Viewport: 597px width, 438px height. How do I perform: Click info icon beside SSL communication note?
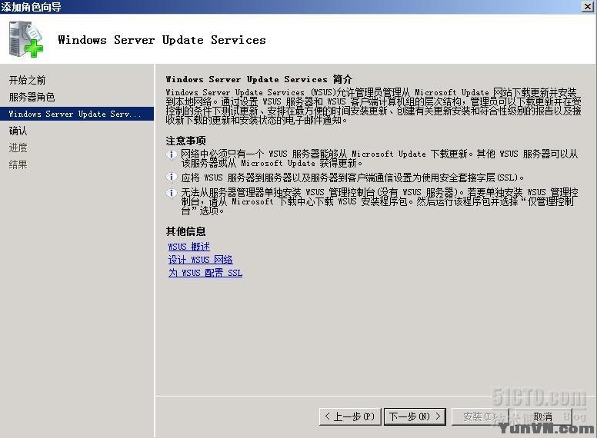[172, 178]
